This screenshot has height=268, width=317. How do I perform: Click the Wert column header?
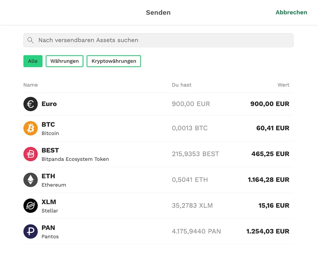click(283, 85)
